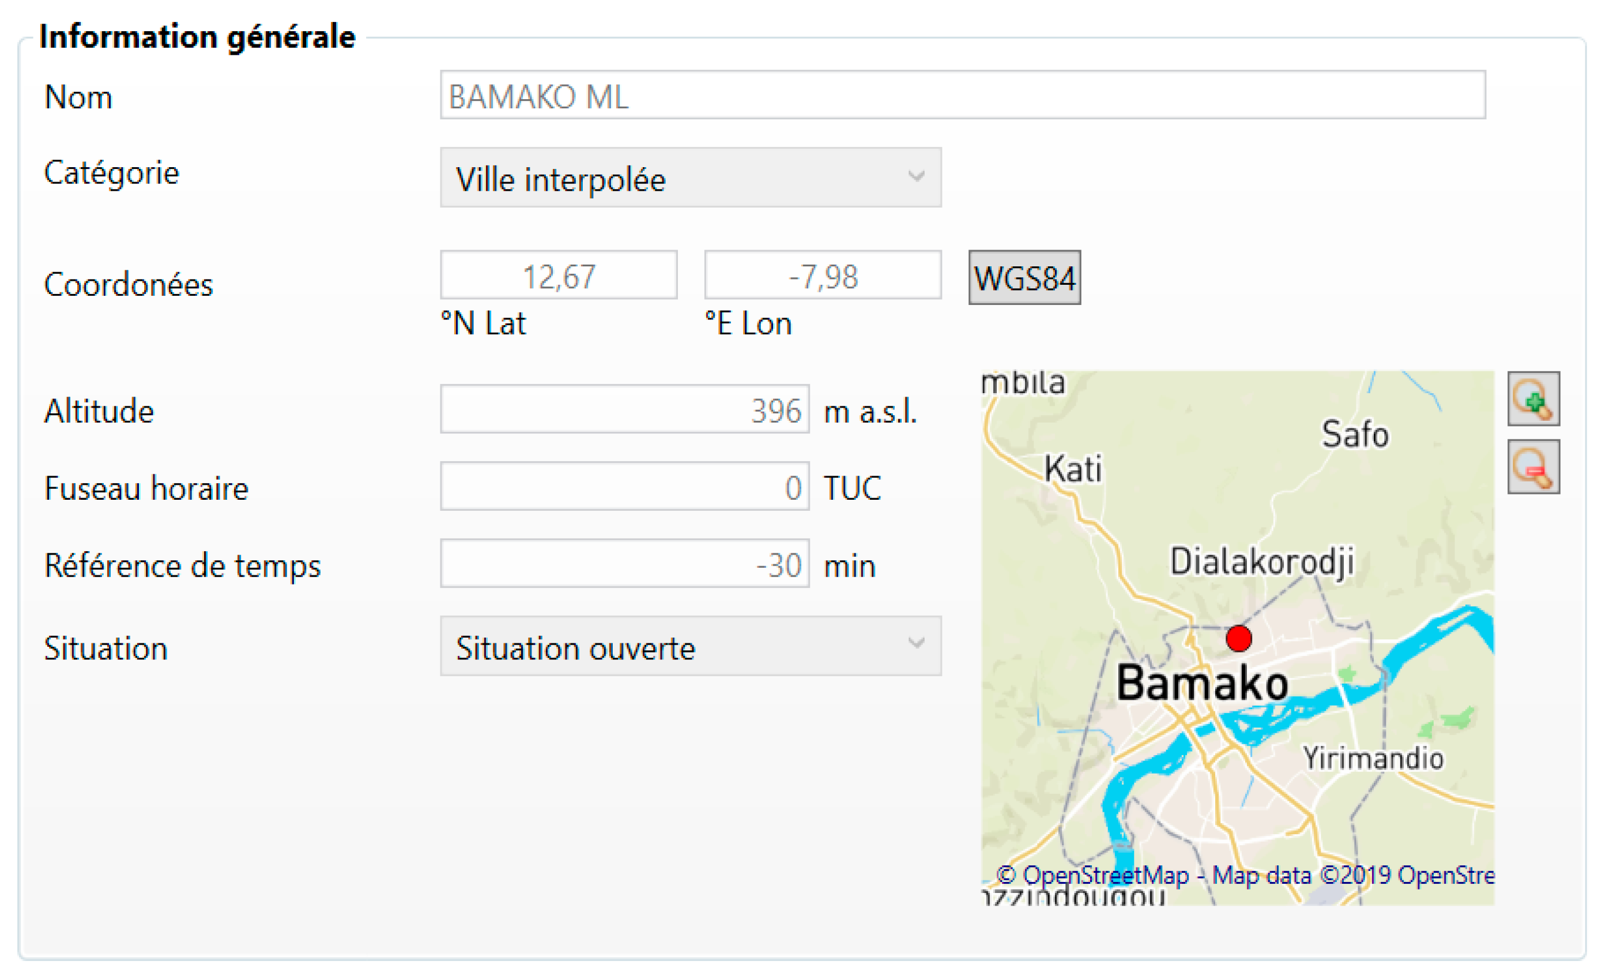Click the red location marker on map
Screen dimensions: 1598x976
coord(1238,638)
